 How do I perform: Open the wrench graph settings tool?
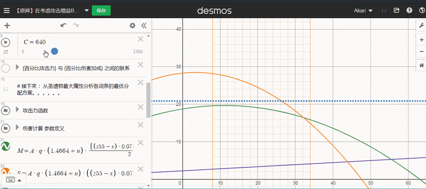click(x=422, y=26)
